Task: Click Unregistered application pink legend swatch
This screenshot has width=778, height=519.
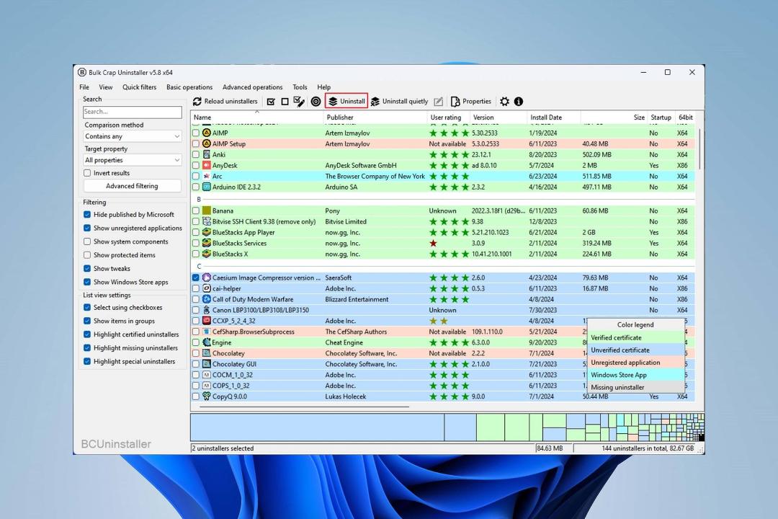Action: [635, 363]
